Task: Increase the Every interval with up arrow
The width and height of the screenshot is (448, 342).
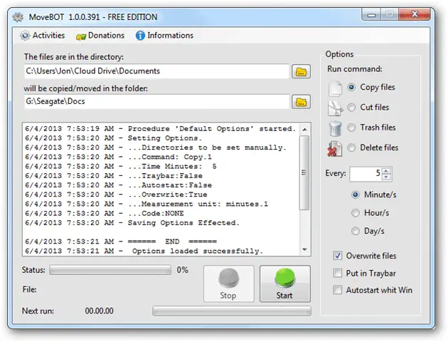Action: coord(386,171)
